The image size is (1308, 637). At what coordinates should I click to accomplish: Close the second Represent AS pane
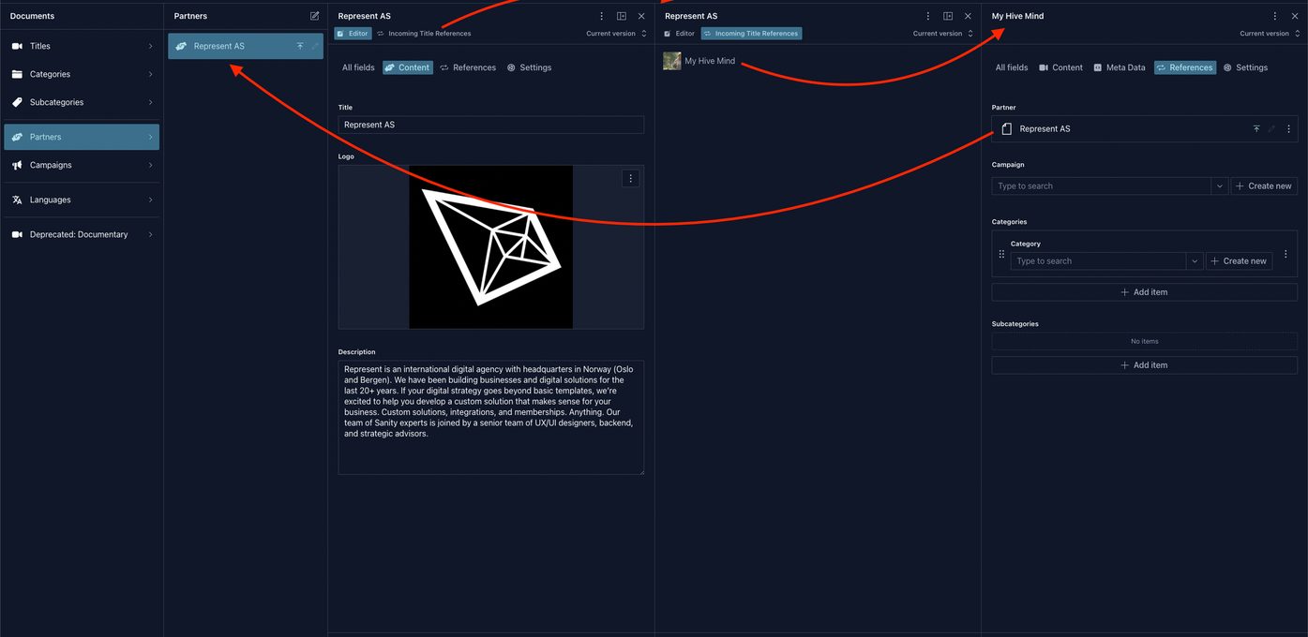tap(968, 16)
